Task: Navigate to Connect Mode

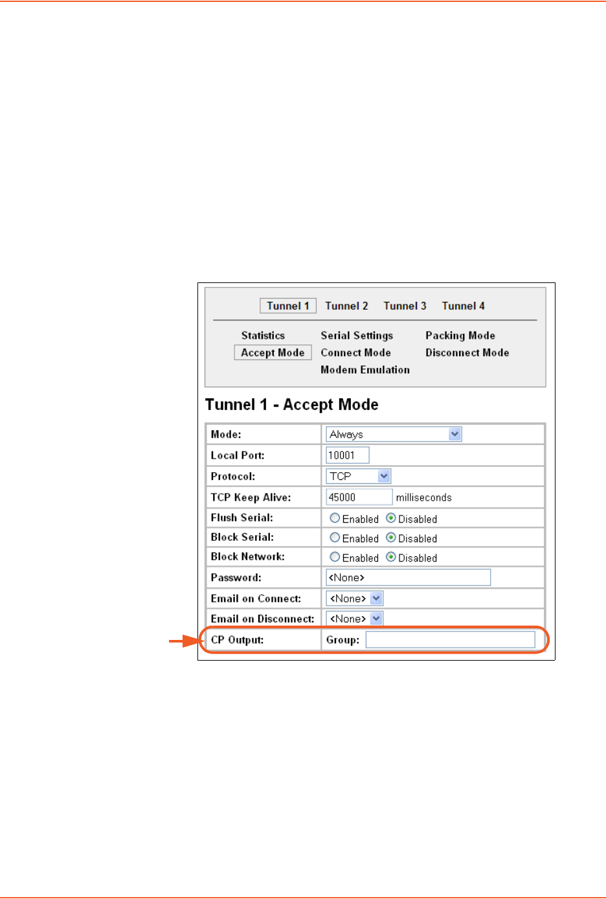Action: [355, 352]
